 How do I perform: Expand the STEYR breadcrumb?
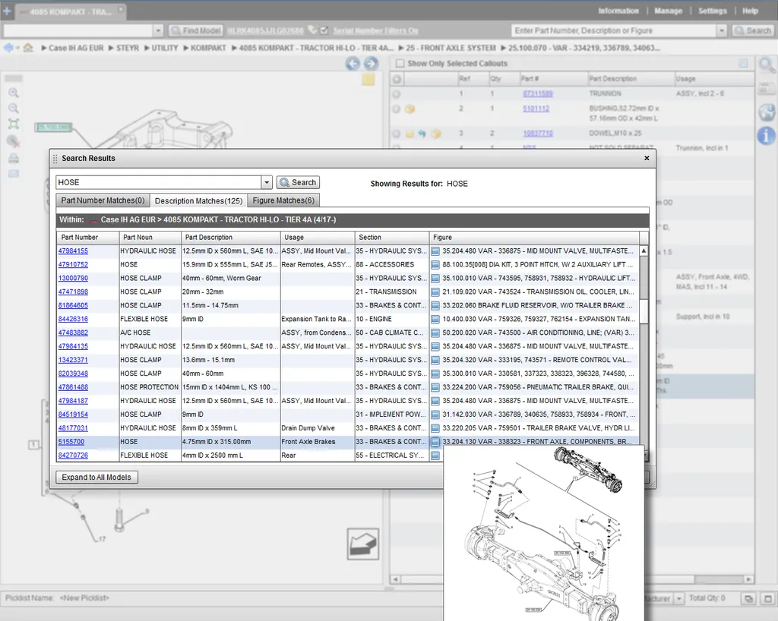pyautogui.click(x=112, y=48)
